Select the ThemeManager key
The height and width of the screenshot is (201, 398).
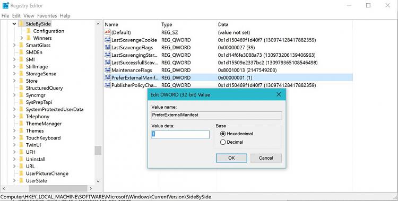[x=44, y=124]
